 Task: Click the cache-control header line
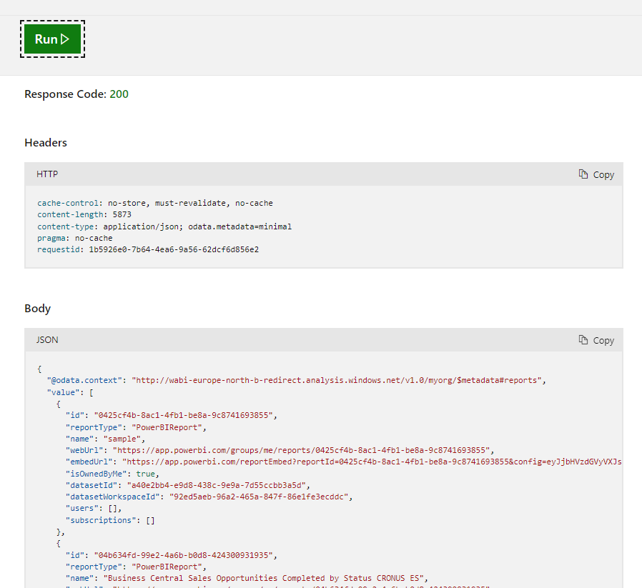(154, 203)
